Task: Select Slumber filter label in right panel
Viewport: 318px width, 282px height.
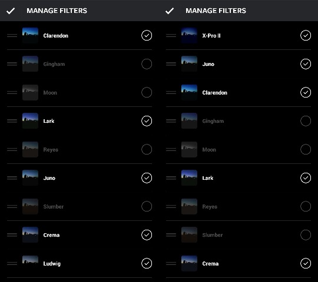Action: [213, 235]
